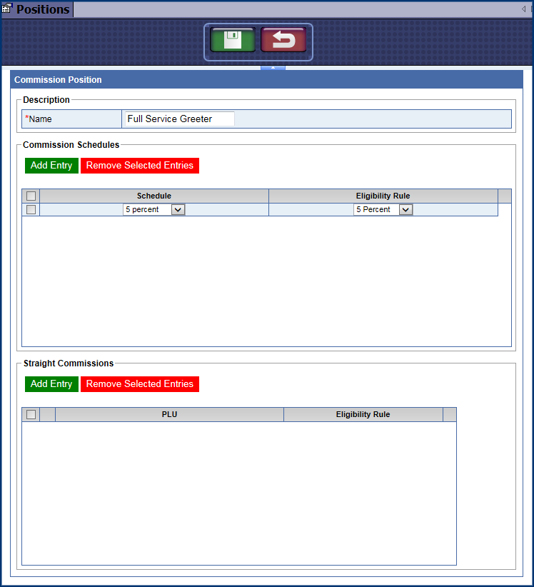Click the Schedule column header
Screen dimensions: 534x587
154,196
